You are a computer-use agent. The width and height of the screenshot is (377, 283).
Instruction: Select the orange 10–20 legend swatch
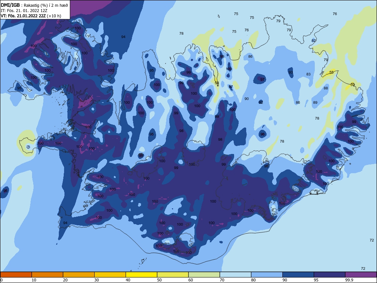click(x=48, y=275)
